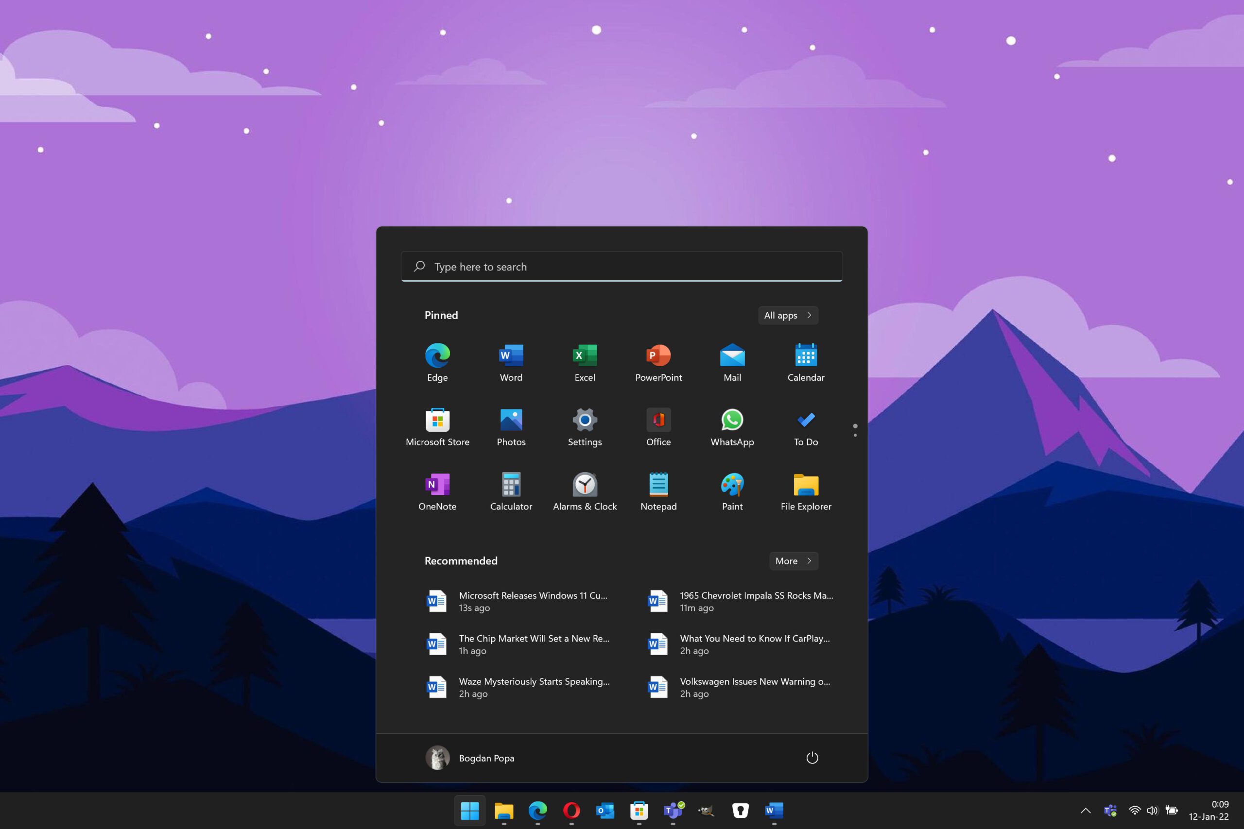Click the power button icon

pos(812,758)
